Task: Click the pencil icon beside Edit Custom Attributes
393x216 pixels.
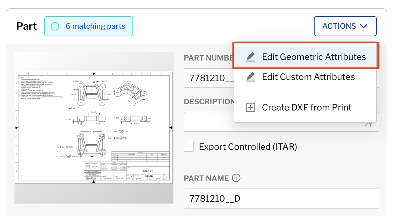Action: [250, 76]
